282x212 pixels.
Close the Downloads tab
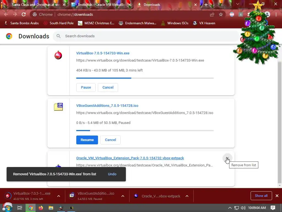coord(196,5)
